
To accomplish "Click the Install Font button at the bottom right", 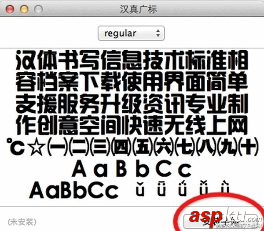I will [x=220, y=221].
